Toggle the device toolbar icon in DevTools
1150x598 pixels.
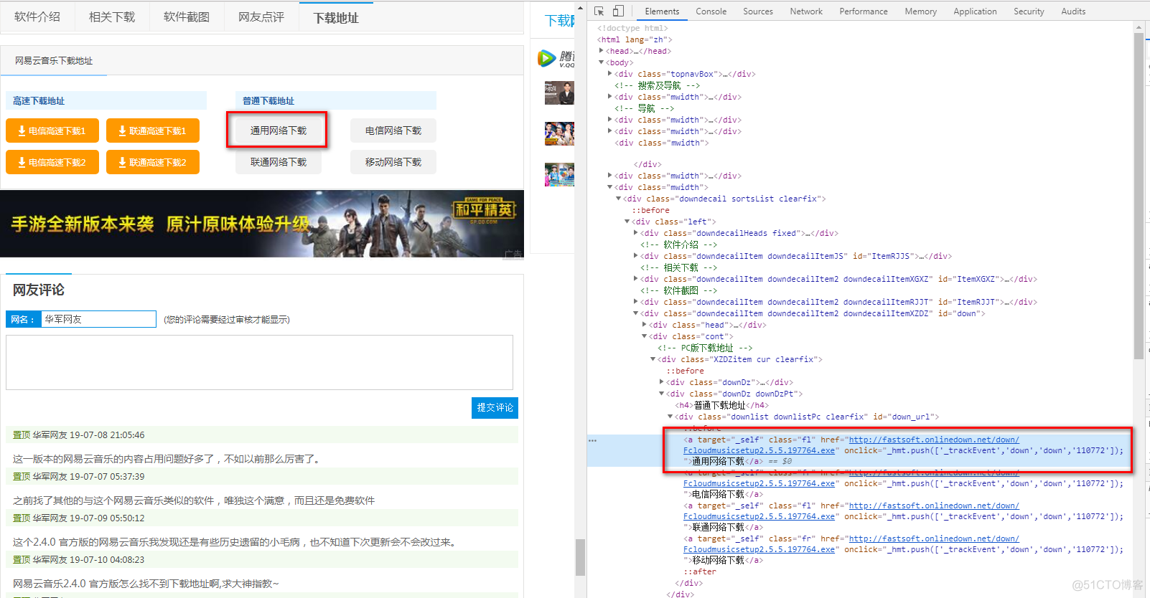(x=618, y=11)
